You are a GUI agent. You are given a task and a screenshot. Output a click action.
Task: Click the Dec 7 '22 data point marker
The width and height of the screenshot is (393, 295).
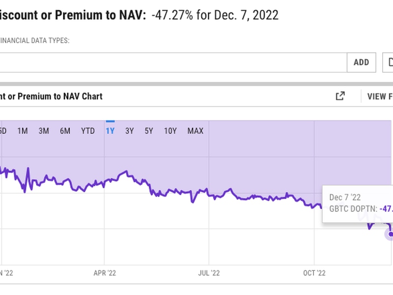pyautogui.click(x=391, y=234)
